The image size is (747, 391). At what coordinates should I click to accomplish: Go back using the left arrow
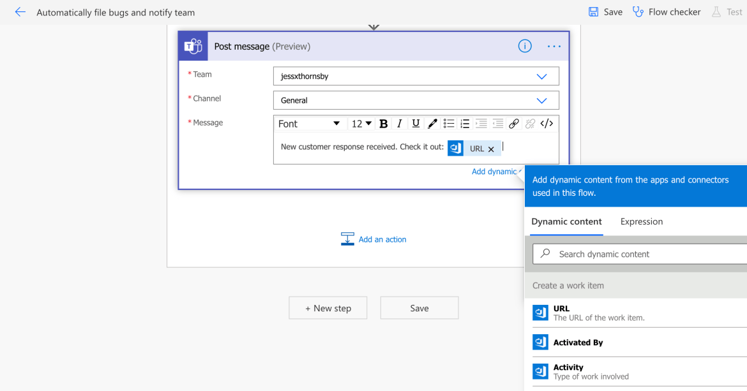(20, 12)
